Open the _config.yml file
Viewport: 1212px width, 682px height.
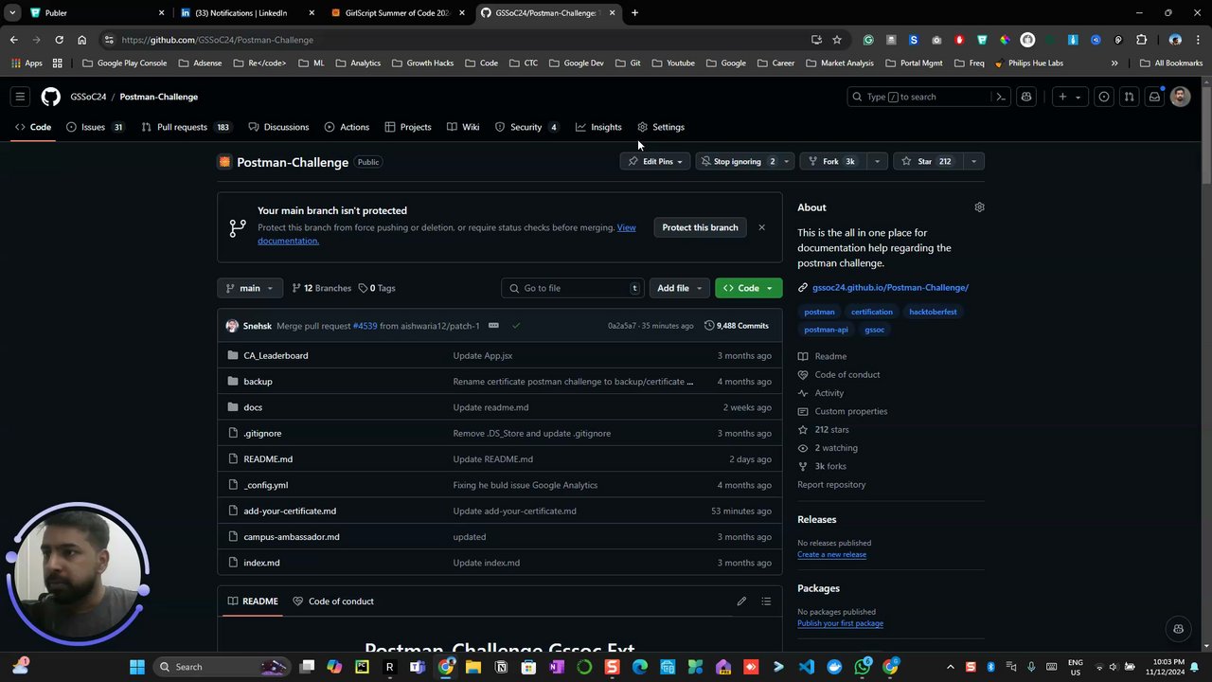[266, 485]
